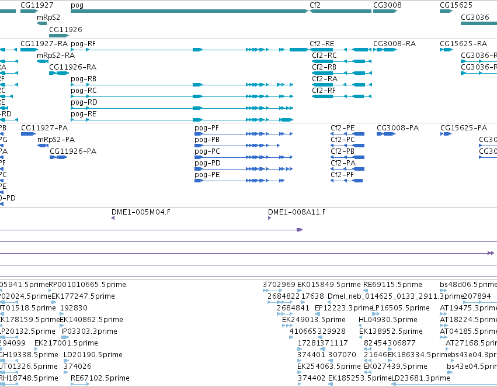Click the pog-PB CDS label
497x387 pixels.
click(x=207, y=140)
